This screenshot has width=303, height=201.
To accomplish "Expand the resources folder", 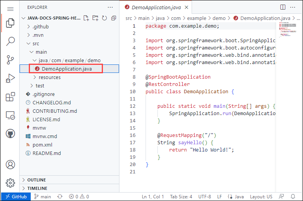I will coord(69,77).
